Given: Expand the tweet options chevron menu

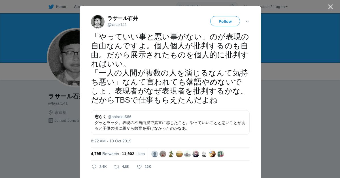Looking at the screenshot, I should pos(247,21).
